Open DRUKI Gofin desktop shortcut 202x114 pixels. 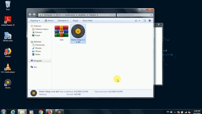click(8, 37)
